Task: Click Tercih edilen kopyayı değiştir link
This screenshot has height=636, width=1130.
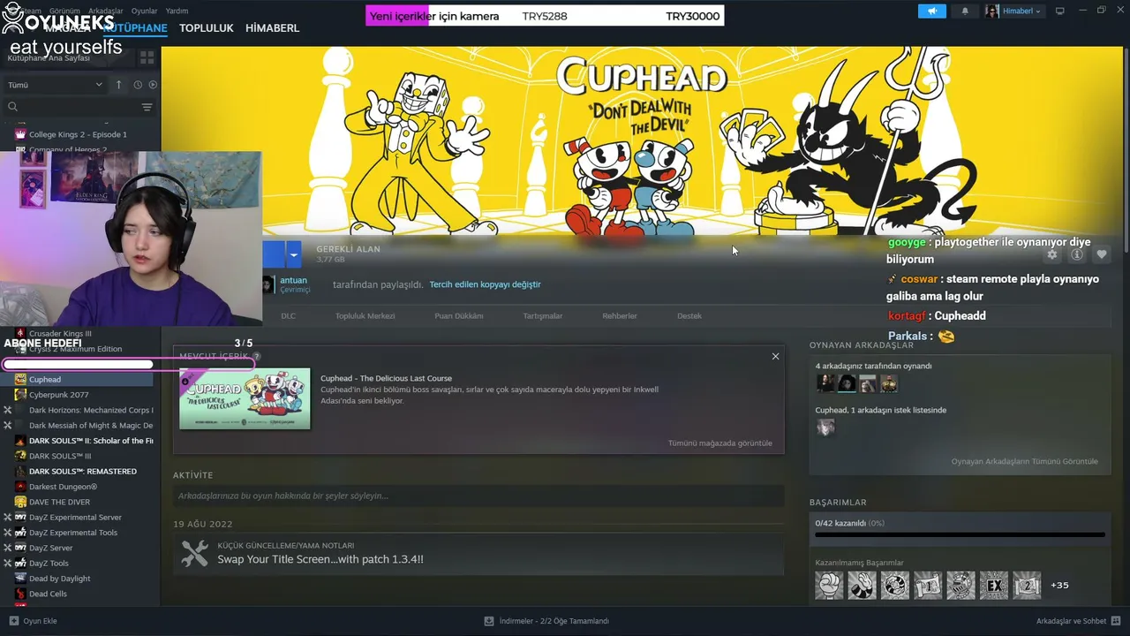Action: [x=485, y=284]
